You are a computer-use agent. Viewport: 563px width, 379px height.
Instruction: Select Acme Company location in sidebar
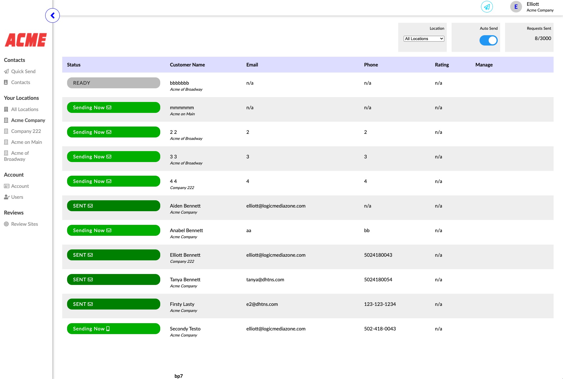tap(28, 120)
